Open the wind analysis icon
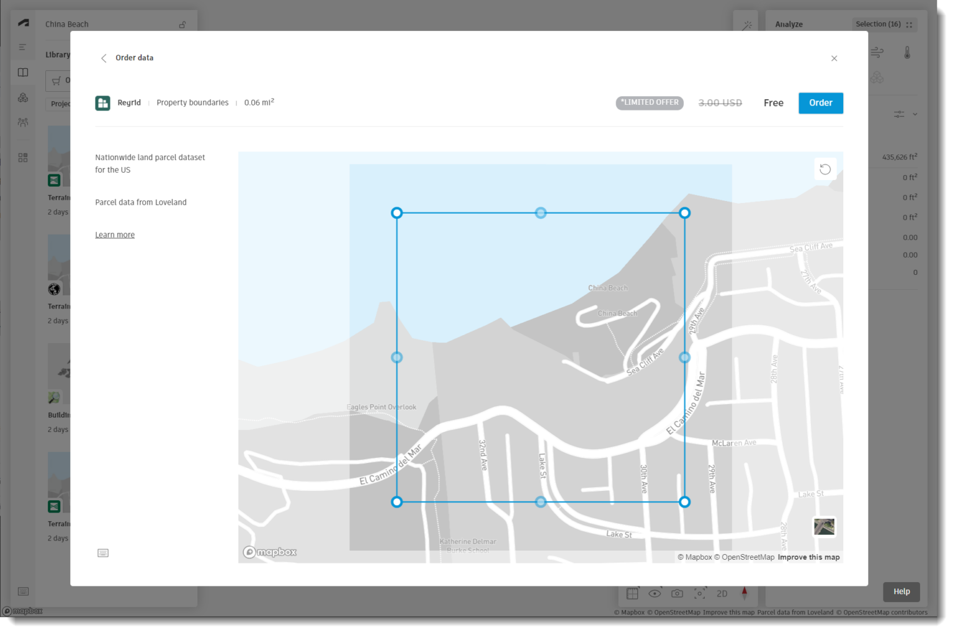This screenshot has width=953, height=633. point(877,53)
